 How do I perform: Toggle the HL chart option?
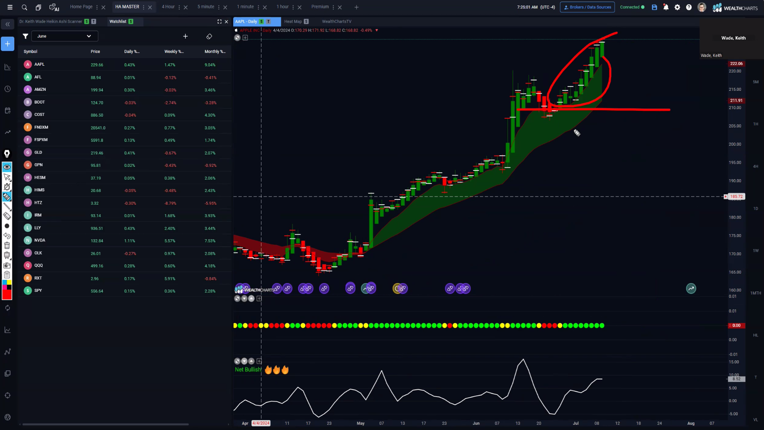tap(756, 335)
